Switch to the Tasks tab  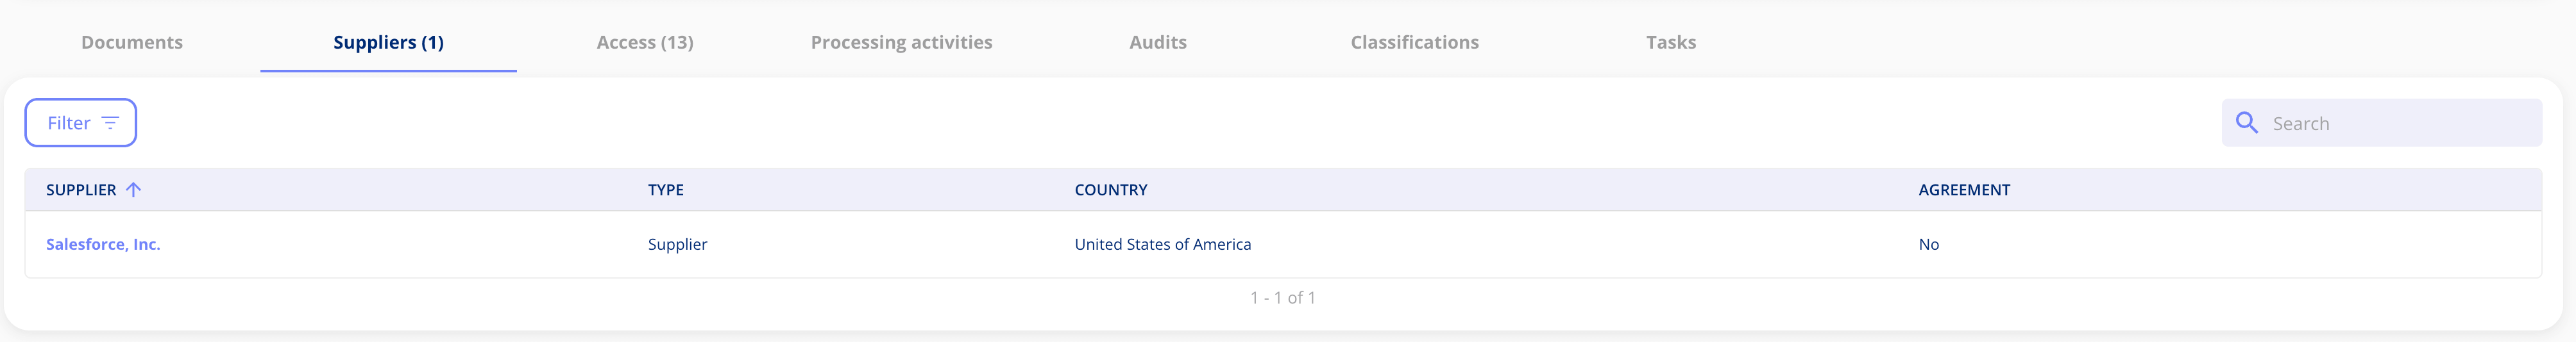coord(1671,42)
